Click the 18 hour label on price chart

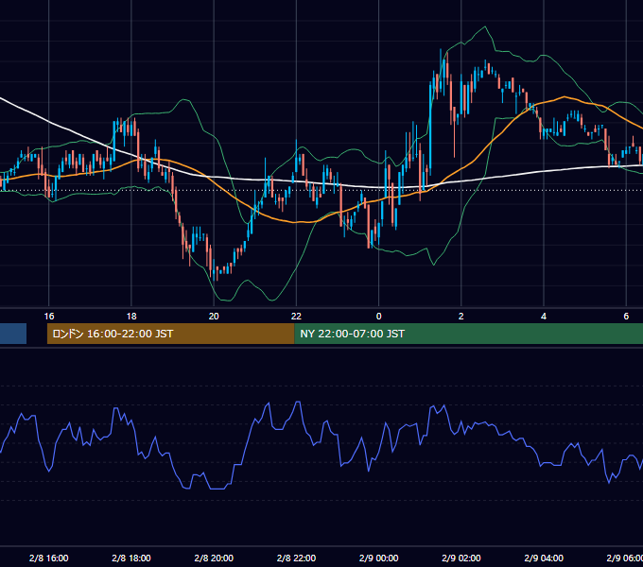(131, 316)
